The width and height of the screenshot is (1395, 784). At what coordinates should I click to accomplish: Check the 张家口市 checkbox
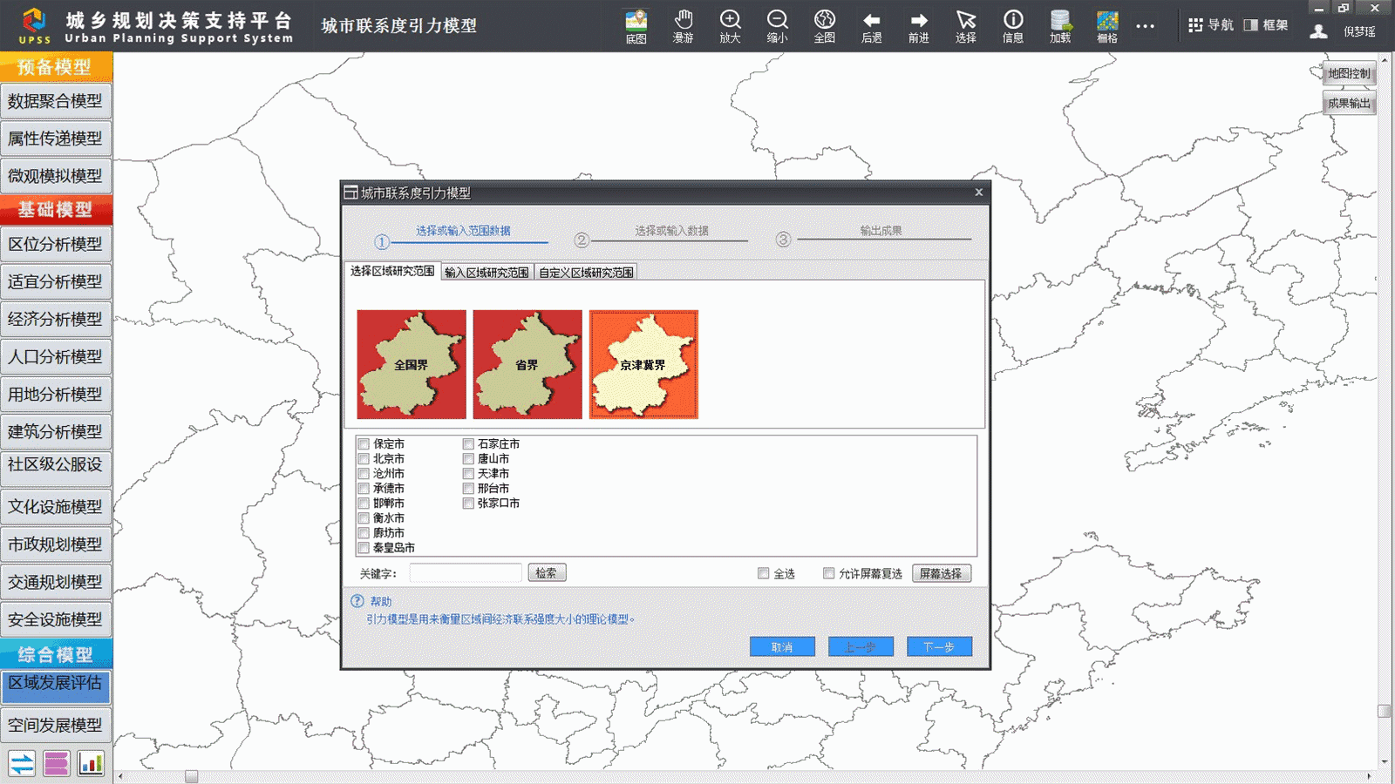click(x=468, y=503)
